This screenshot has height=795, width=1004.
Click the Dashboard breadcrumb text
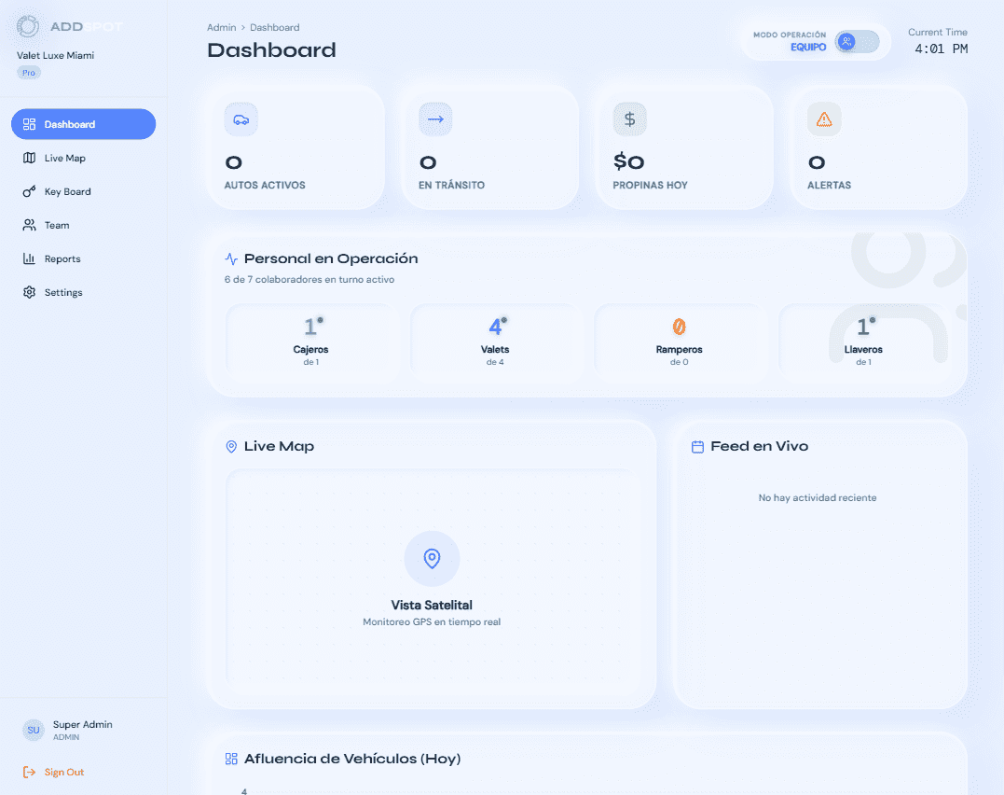(275, 28)
